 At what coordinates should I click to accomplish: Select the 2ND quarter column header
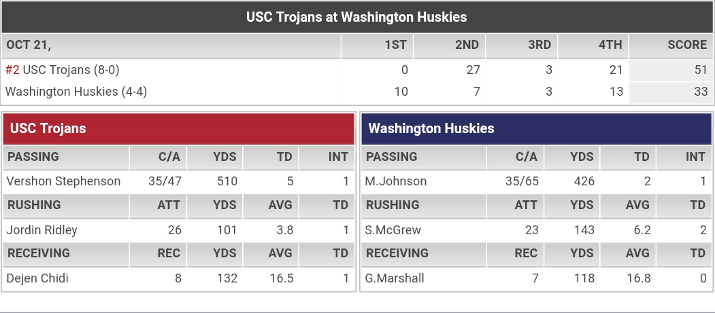point(467,45)
